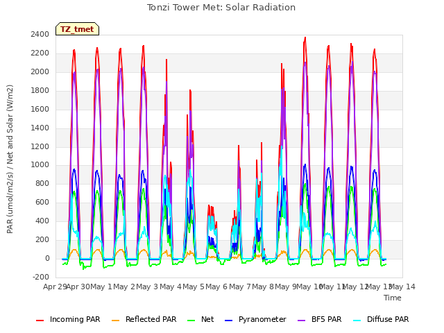Image resolution: width=444 pixels, height=333 pixels.
Task: Click the -200 y-axis tick label
Action: click(41, 277)
